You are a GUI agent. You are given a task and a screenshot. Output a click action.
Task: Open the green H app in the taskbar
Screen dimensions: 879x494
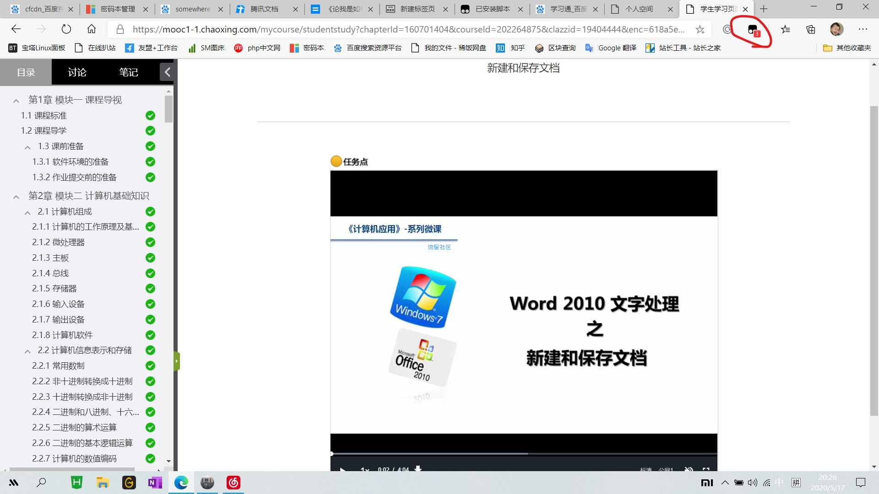[76, 483]
